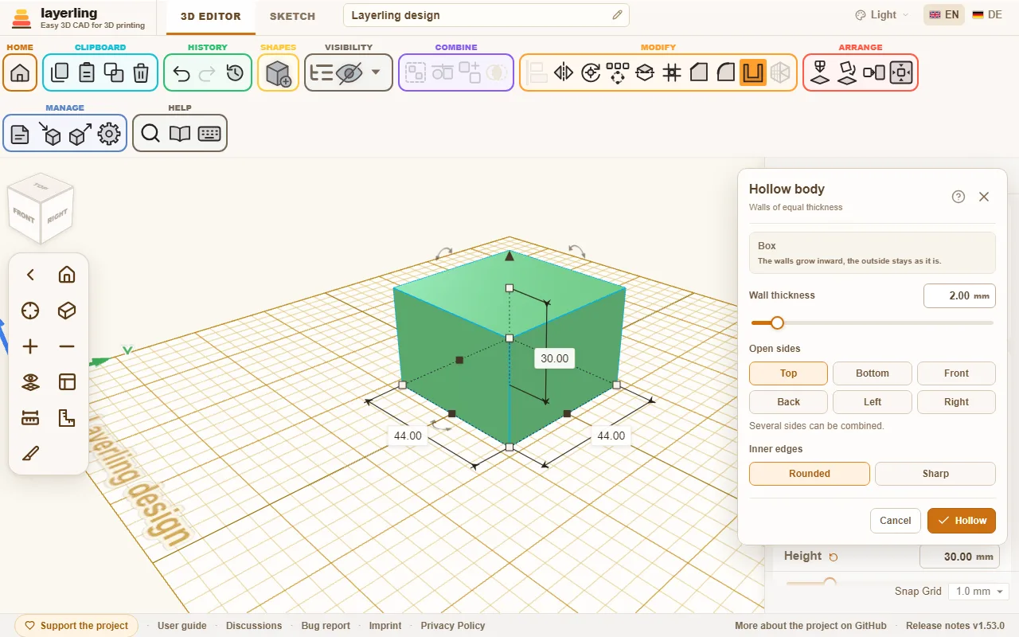Viewport: 1019px width, 637px height.
Task: Click the hollow body tool icon
Action: 753,73
